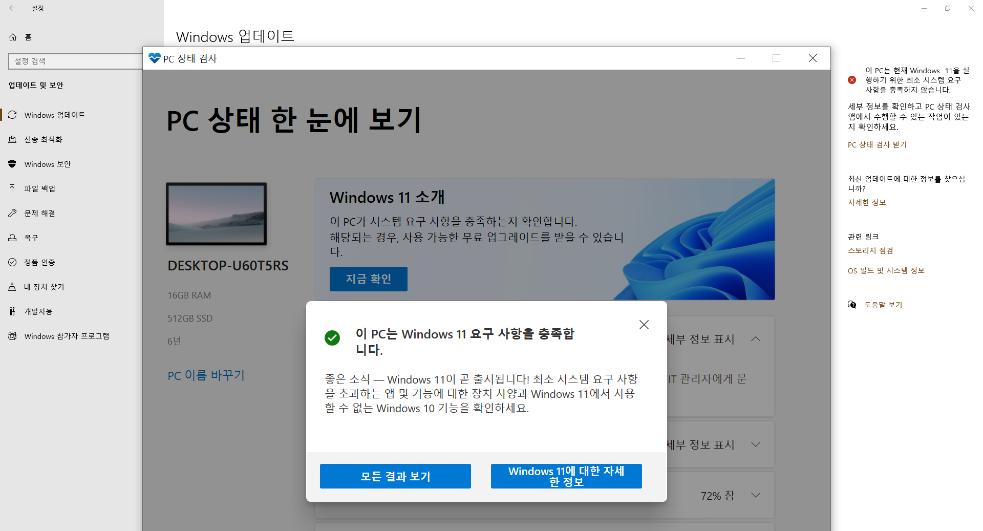Screen dimensions: 983x531
Task: Click the 지금 확인 button
Action: coord(368,279)
